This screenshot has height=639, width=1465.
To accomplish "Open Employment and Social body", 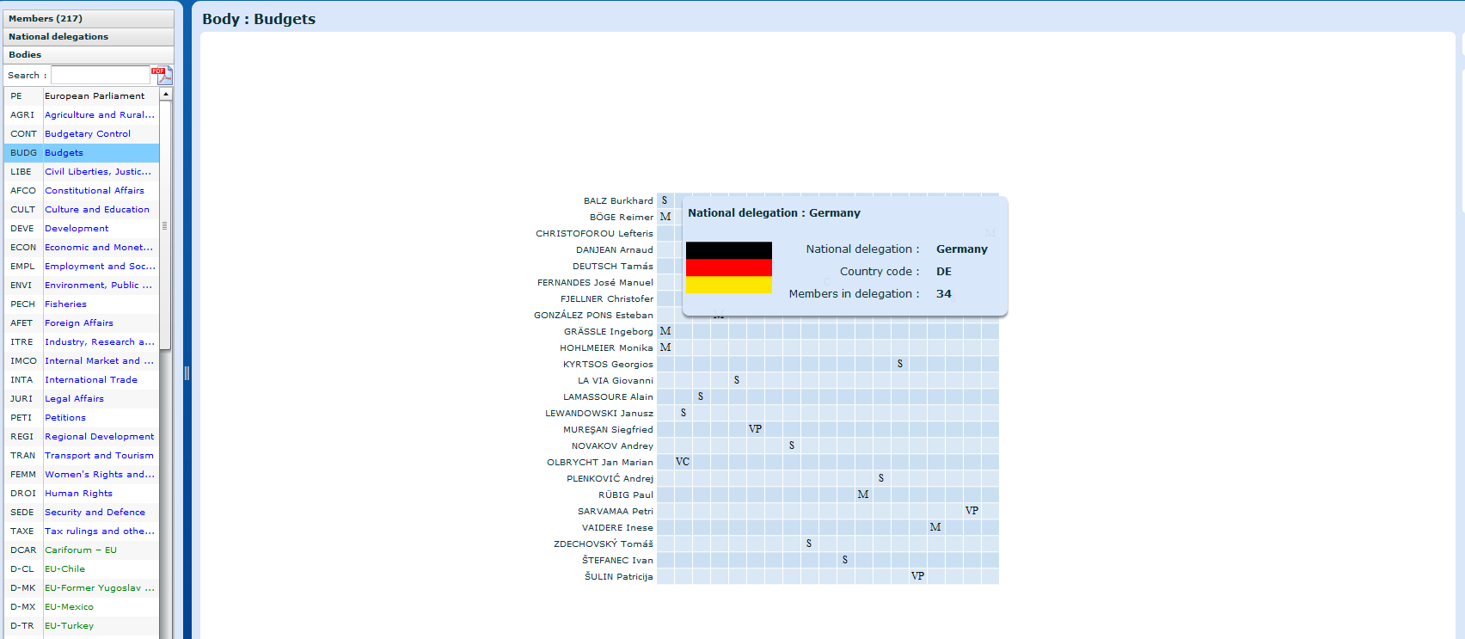I will click(x=82, y=266).
